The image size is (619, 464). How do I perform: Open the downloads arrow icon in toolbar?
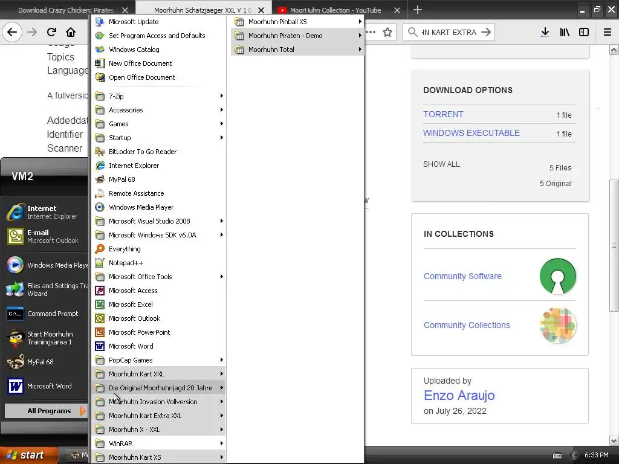pyautogui.click(x=545, y=33)
